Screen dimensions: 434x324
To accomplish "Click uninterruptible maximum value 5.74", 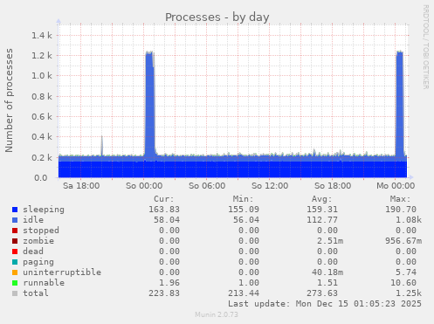I will 406,272.
